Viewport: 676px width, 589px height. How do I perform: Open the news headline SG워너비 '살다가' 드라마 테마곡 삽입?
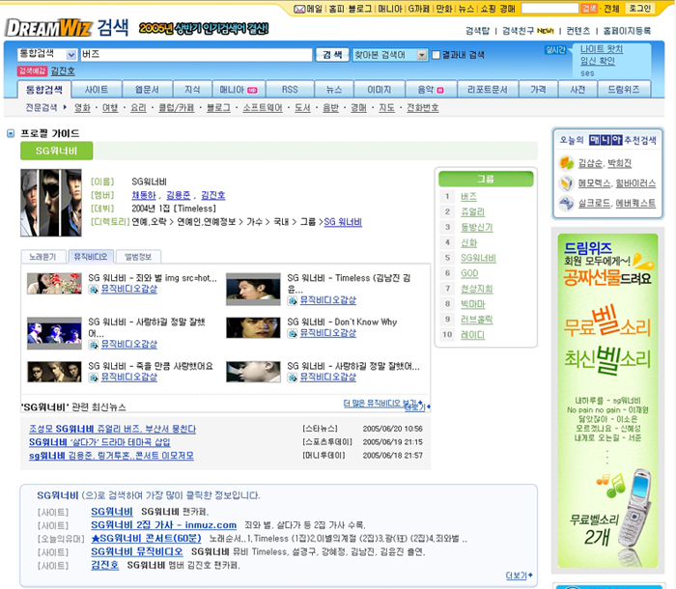[x=99, y=442]
